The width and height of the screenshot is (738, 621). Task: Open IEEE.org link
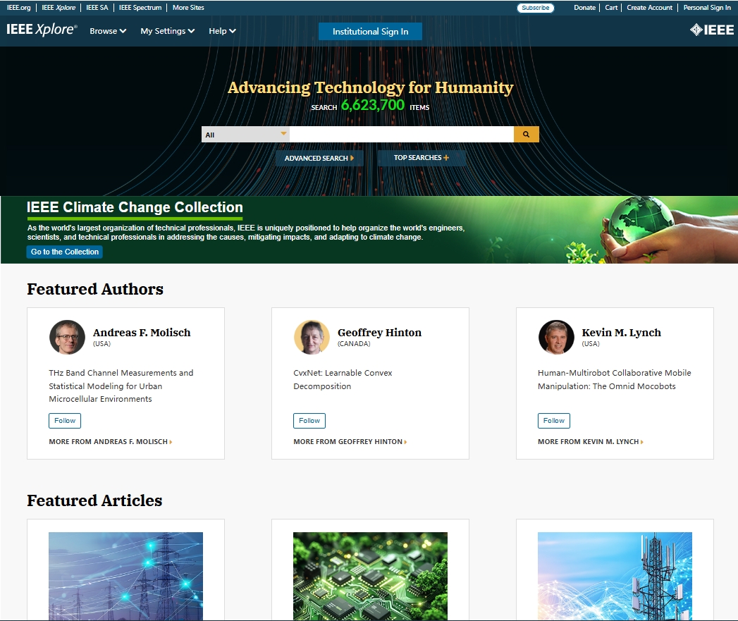19,8
